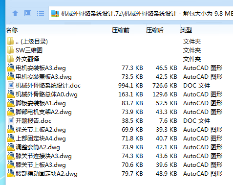Click the 129.6 KB compressed size cell

[x=165, y=94]
